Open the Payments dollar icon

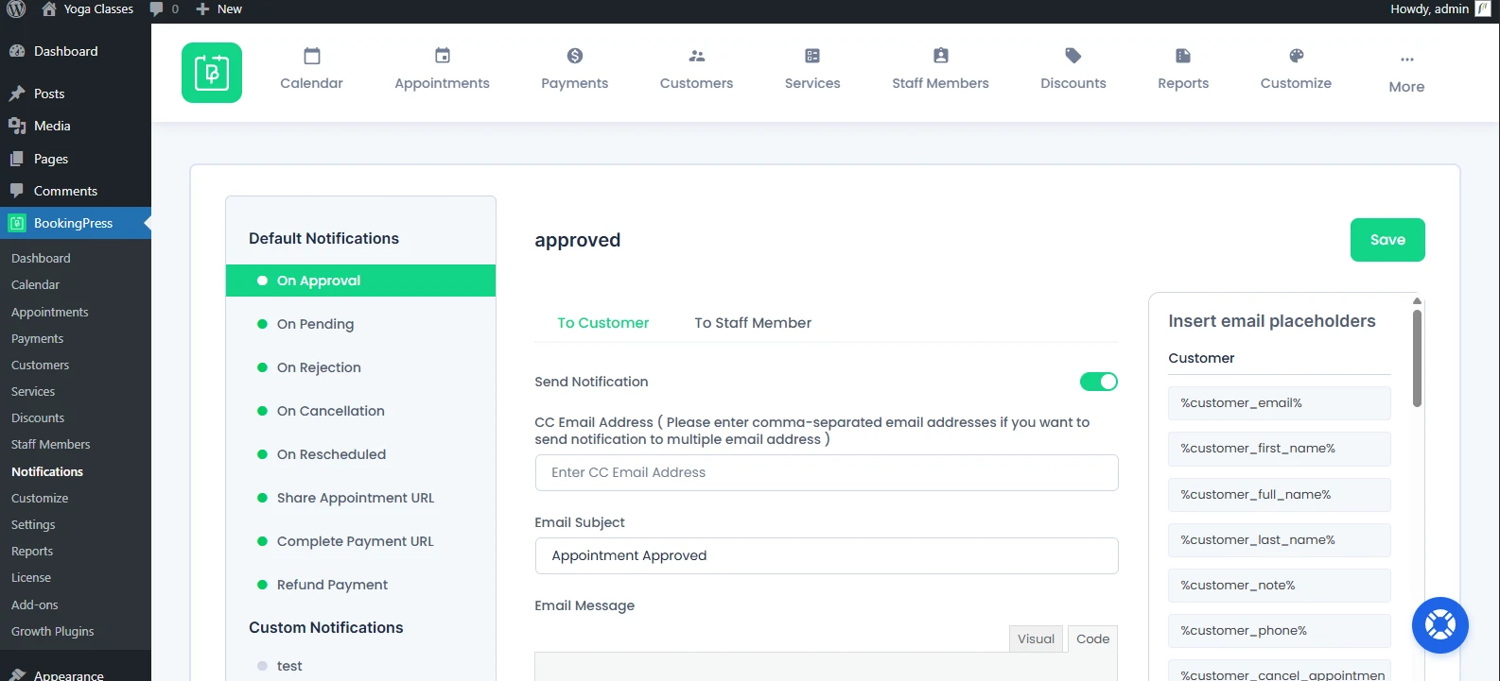tap(575, 56)
